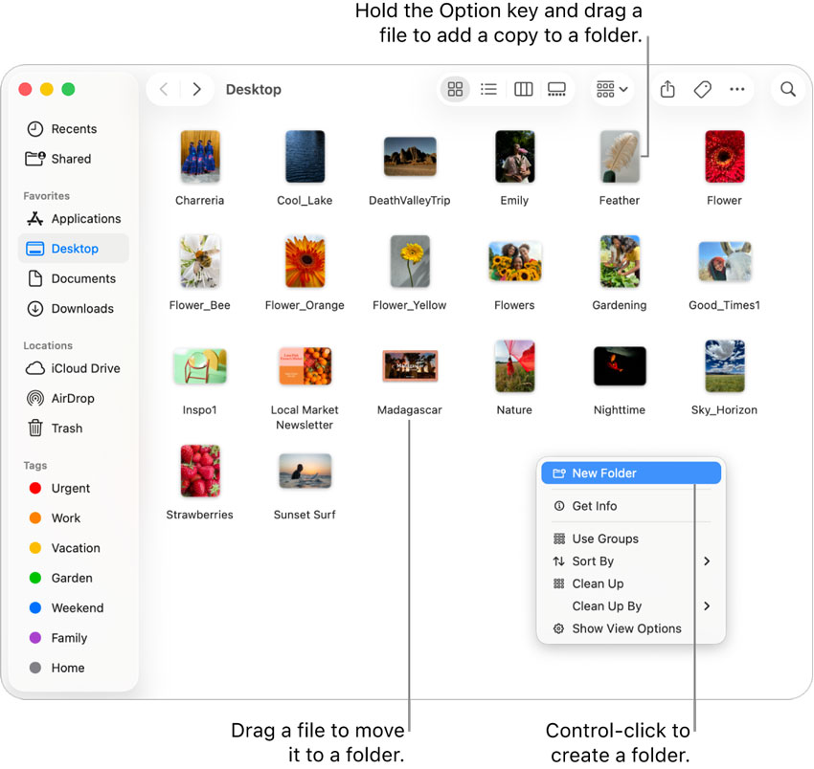Expand the Sort By submenu
This screenshot has width=814, height=769.
click(595, 561)
